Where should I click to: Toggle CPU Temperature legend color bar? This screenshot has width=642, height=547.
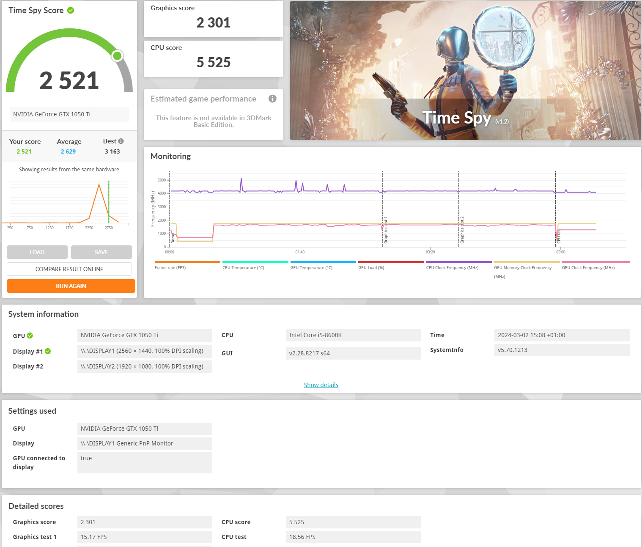(x=255, y=262)
